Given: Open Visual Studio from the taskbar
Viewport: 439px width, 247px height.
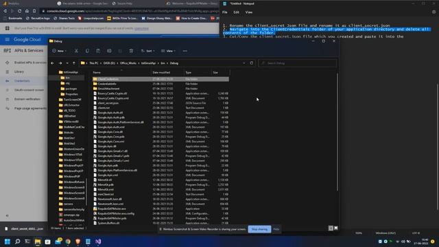Looking at the screenshot, I should (x=98, y=242).
